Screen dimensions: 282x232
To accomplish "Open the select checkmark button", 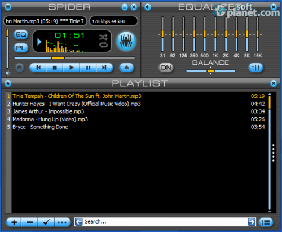I will pos(46,222).
